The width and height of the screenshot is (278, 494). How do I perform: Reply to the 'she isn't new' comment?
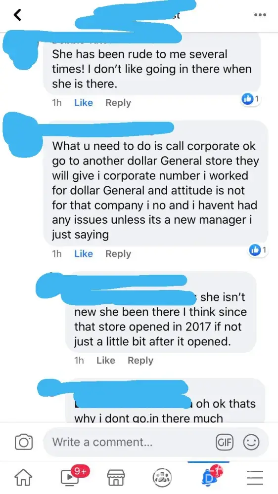click(x=140, y=360)
